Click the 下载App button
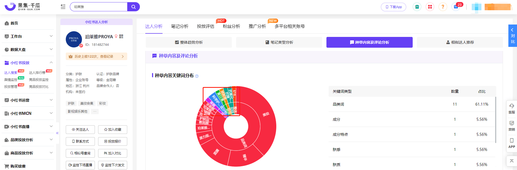517x170 pixels. click(394, 7)
